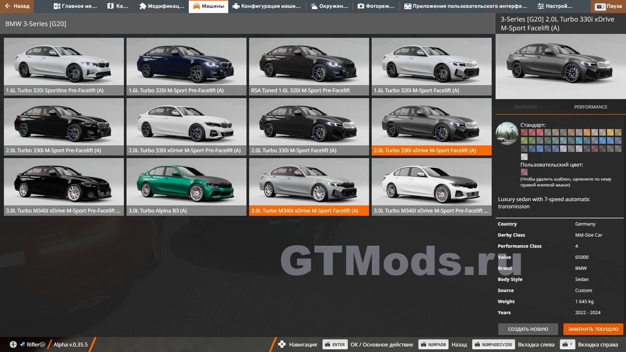Click the circular environment preview image

click(507, 133)
